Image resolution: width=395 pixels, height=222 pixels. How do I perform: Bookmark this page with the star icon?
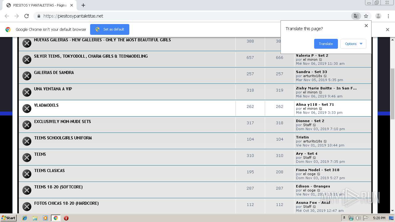click(366, 16)
